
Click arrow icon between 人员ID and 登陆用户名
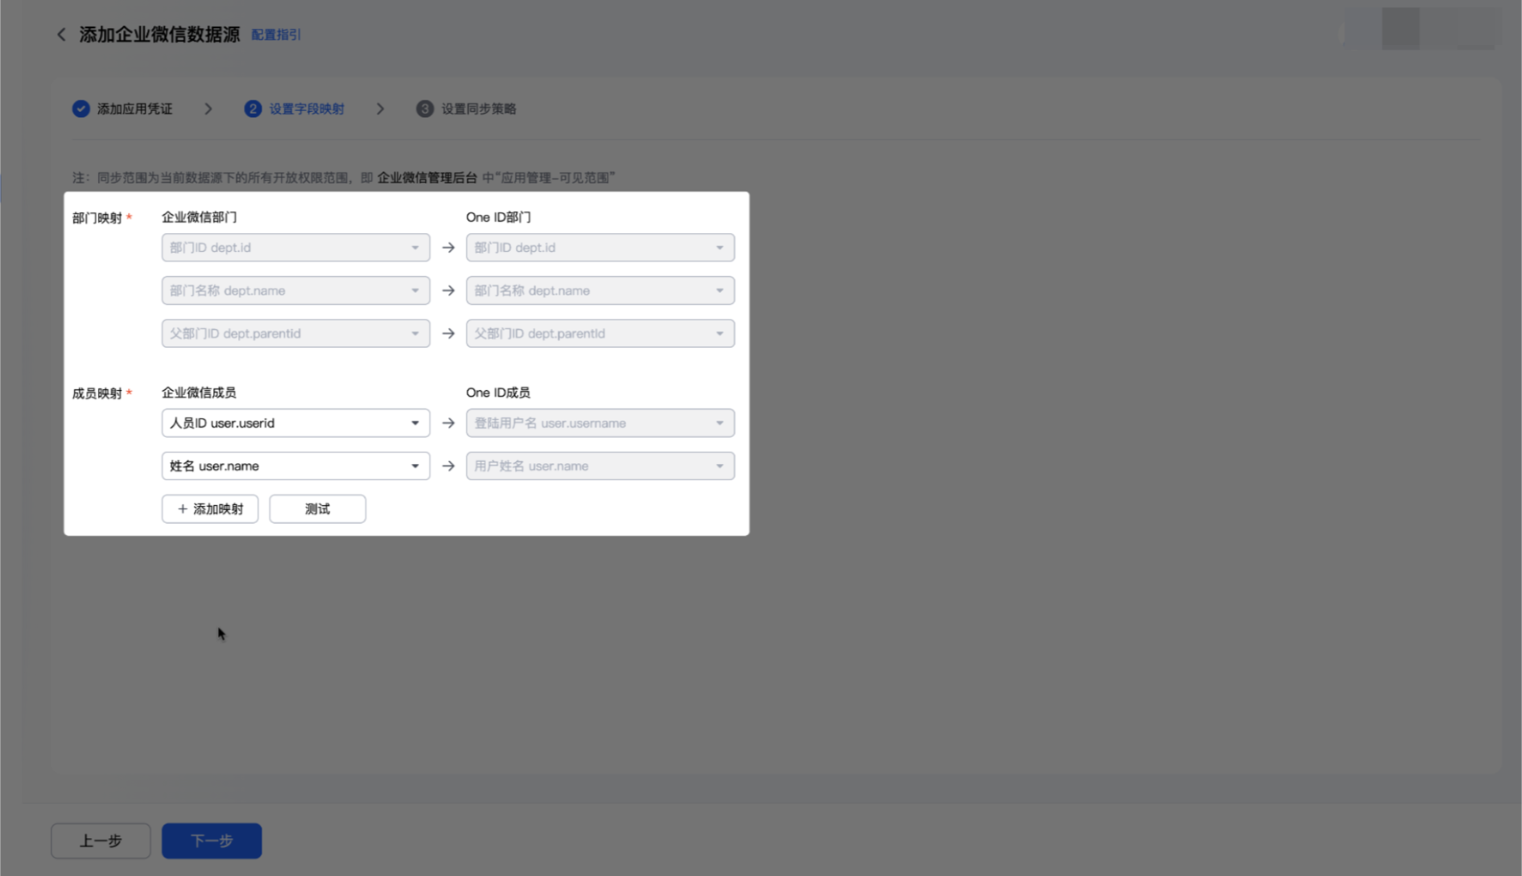(x=448, y=423)
